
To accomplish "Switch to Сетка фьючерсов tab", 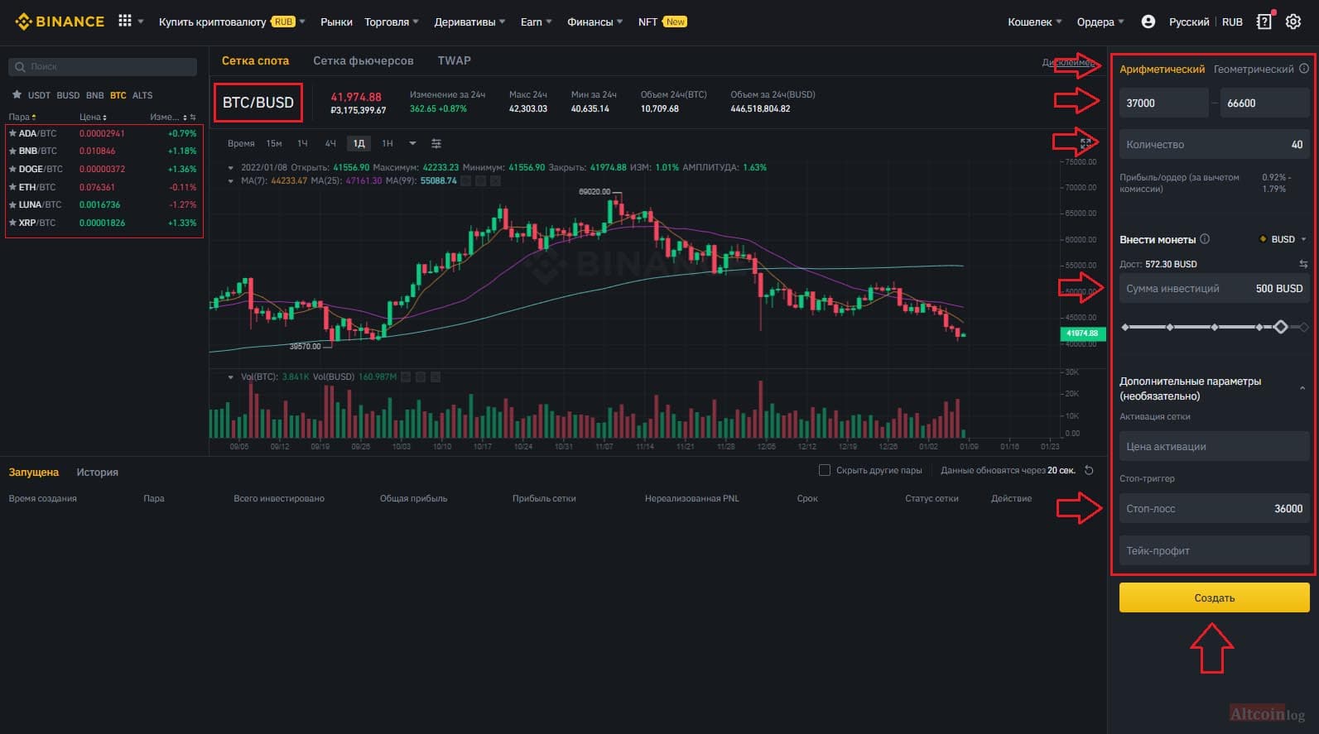I will click(x=363, y=60).
